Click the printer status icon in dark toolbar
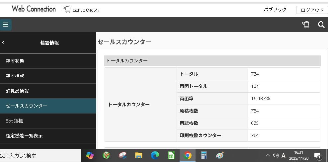Screen dimensions: 328x162 306,25
